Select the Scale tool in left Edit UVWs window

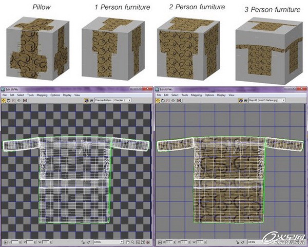(13, 101)
